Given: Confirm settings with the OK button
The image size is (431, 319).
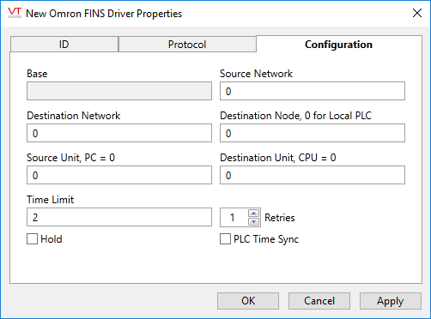Looking at the screenshot, I should coord(248,301).
